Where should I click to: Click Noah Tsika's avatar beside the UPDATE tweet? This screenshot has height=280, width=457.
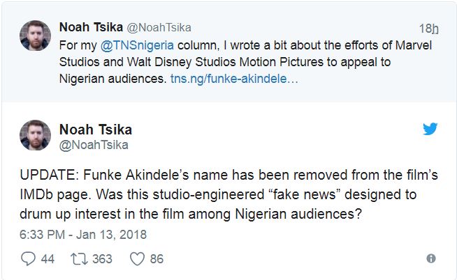(35, 135)
